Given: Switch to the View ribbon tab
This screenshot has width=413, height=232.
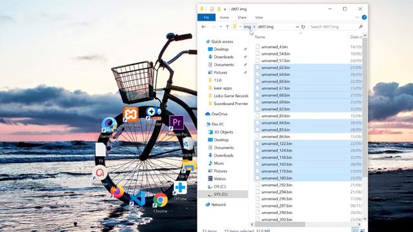Looking at the screenshot, I should 259,17.
